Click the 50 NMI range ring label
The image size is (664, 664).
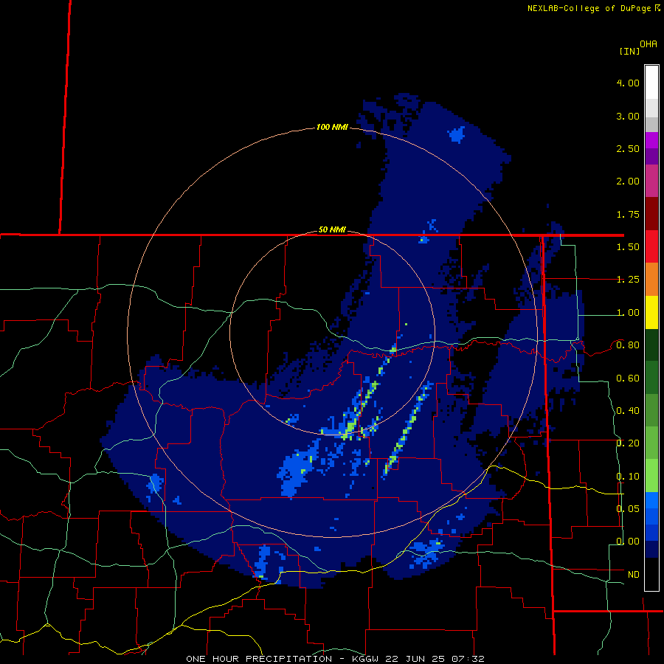(x=332, y=229)
